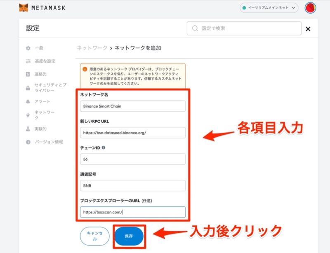Click the ネットワーク名 field label
This screenshot has height=253, width=330.
(94, 95)
